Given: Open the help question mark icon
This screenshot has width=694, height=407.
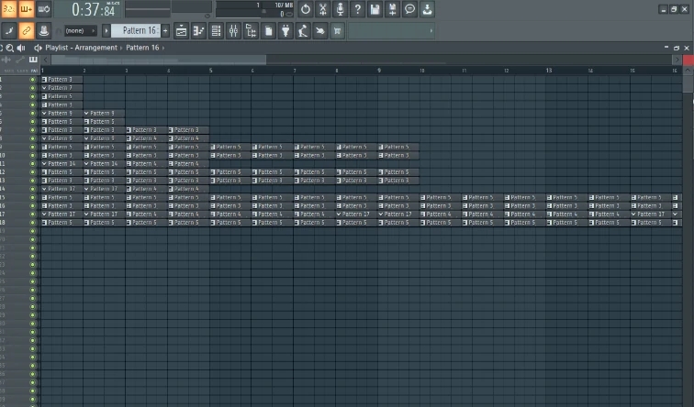Looking at the screenshot, I should 357,9.
